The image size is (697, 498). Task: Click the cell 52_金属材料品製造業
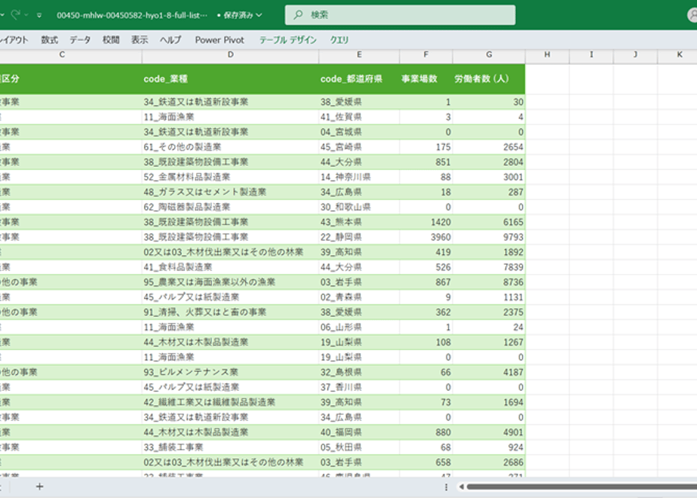[x=230, y=177]
